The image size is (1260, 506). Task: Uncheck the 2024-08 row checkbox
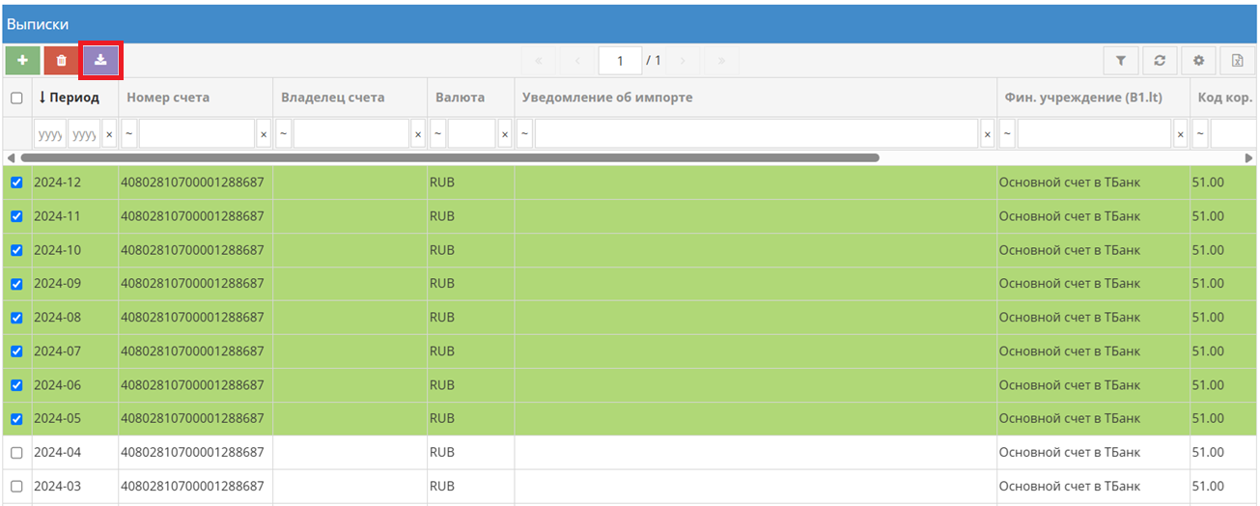pos(16,318)
